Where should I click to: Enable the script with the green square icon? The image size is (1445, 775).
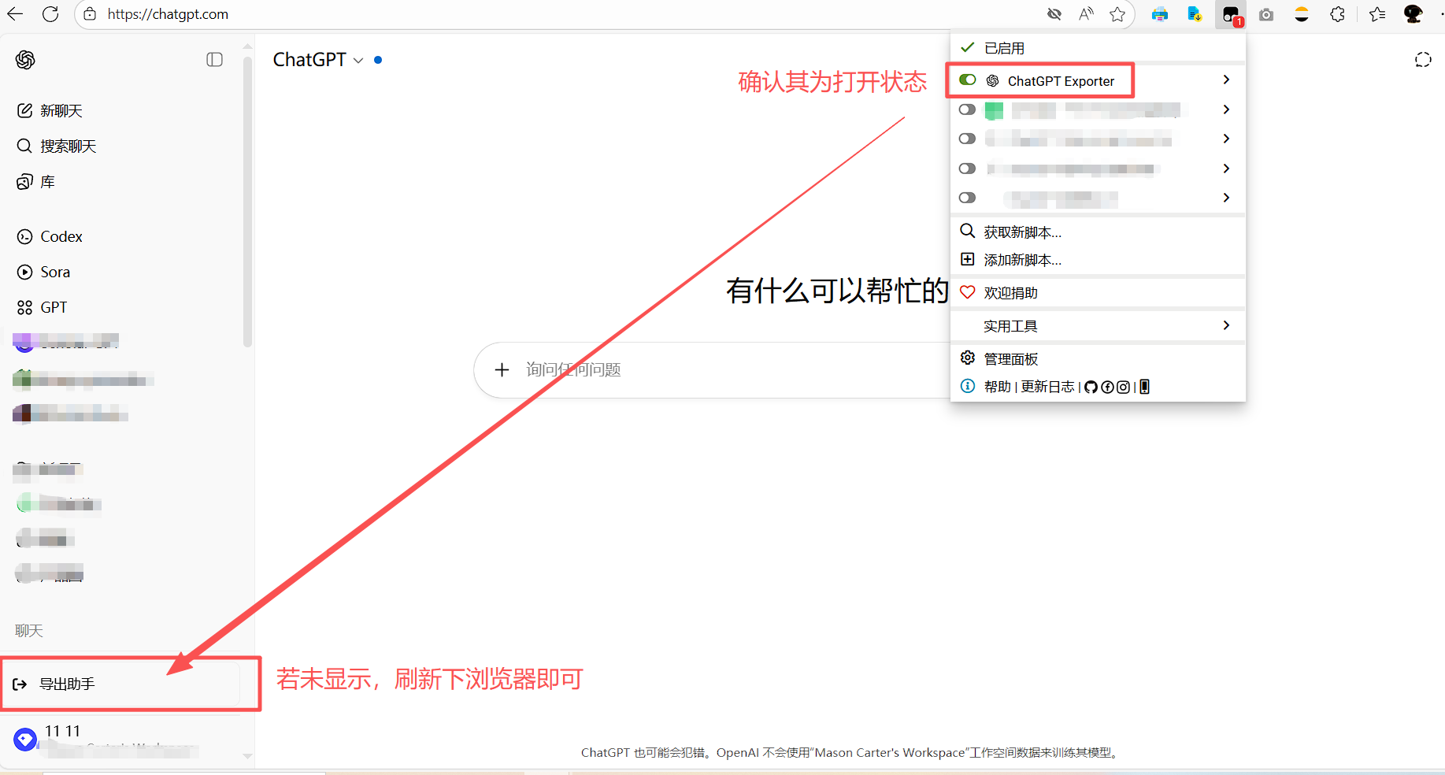click(x=968, y=109)
